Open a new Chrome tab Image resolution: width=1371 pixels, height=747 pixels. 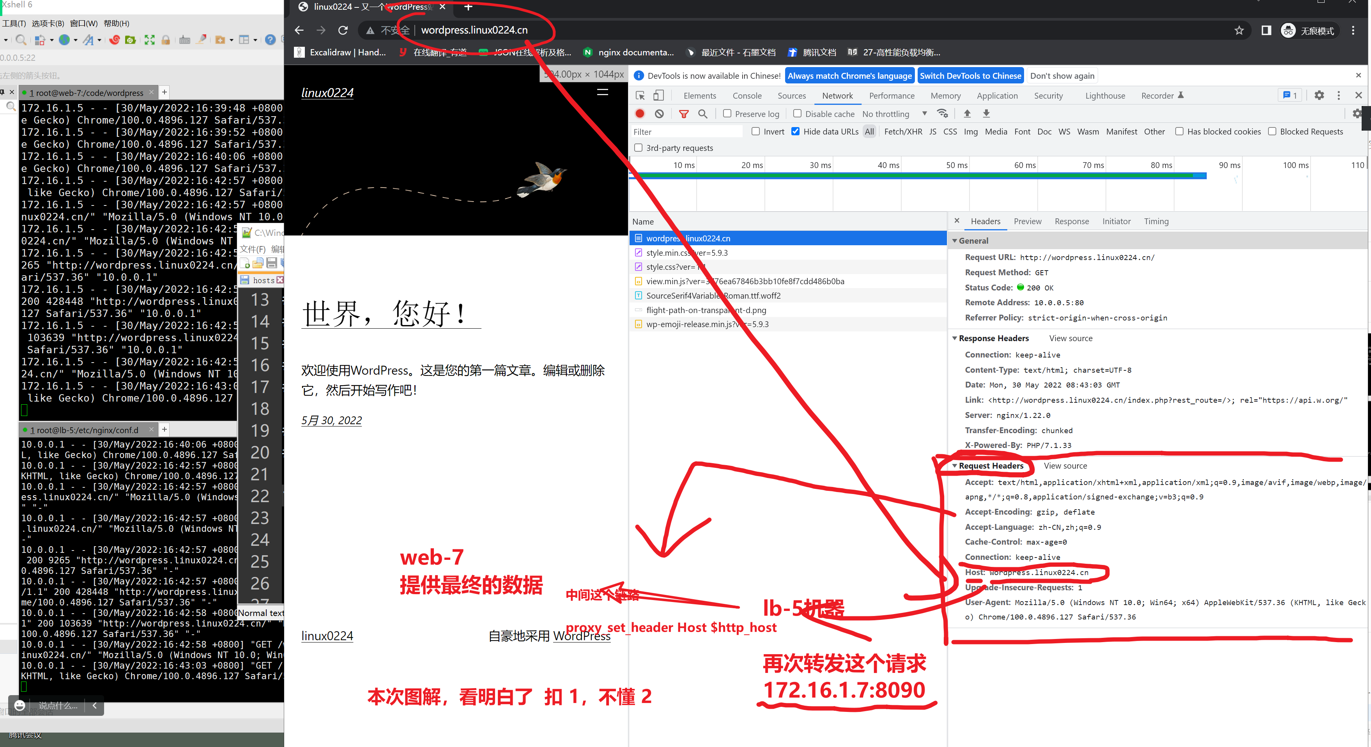[468, 7]
